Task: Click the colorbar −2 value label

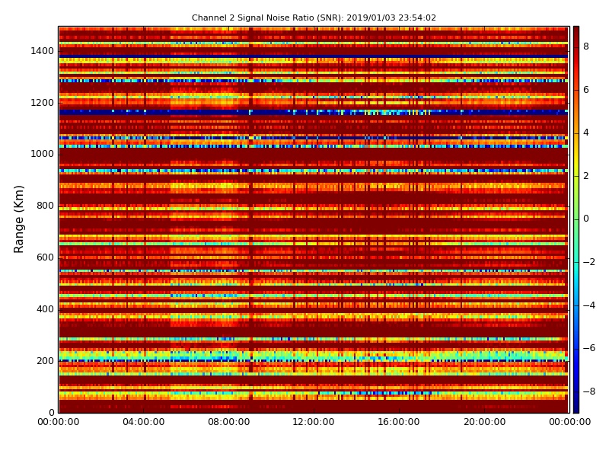Action: pyautogui.click(x=589, y=262)
